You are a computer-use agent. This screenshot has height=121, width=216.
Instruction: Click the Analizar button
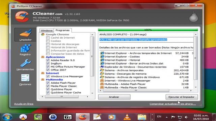(x=114, y=97)
